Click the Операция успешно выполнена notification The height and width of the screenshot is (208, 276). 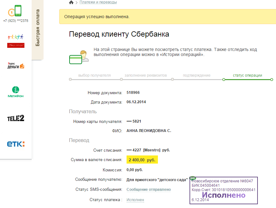click(x=168, y=17)
